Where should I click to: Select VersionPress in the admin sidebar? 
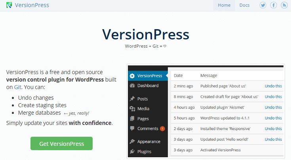[148, 76]
